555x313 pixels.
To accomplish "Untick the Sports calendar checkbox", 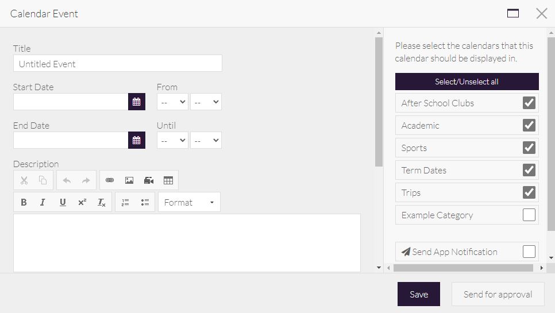I will tap(529, 148).
